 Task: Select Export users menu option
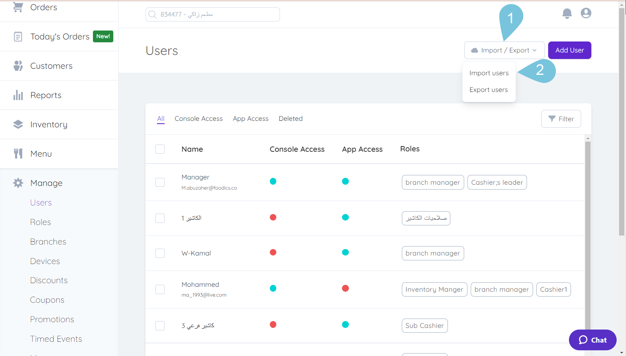[489, 90]
